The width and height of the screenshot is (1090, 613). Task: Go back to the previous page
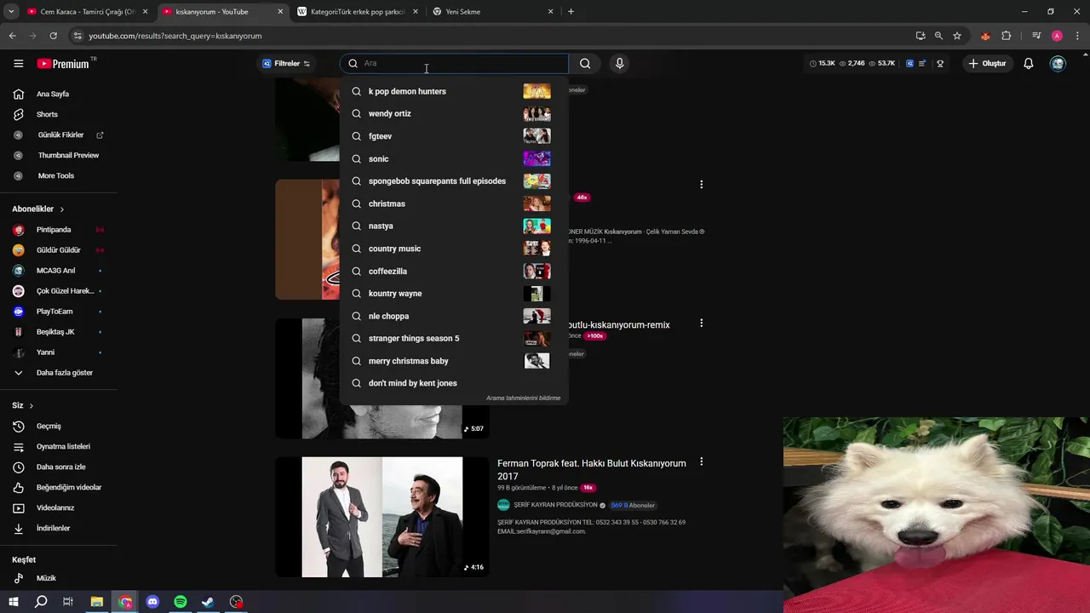click(12, 36)
